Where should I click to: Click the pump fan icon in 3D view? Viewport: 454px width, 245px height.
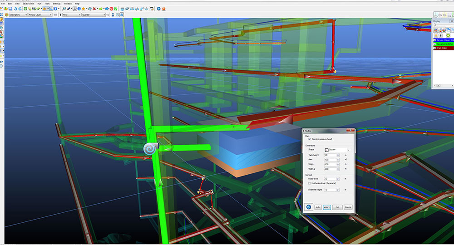coord(151,148)
